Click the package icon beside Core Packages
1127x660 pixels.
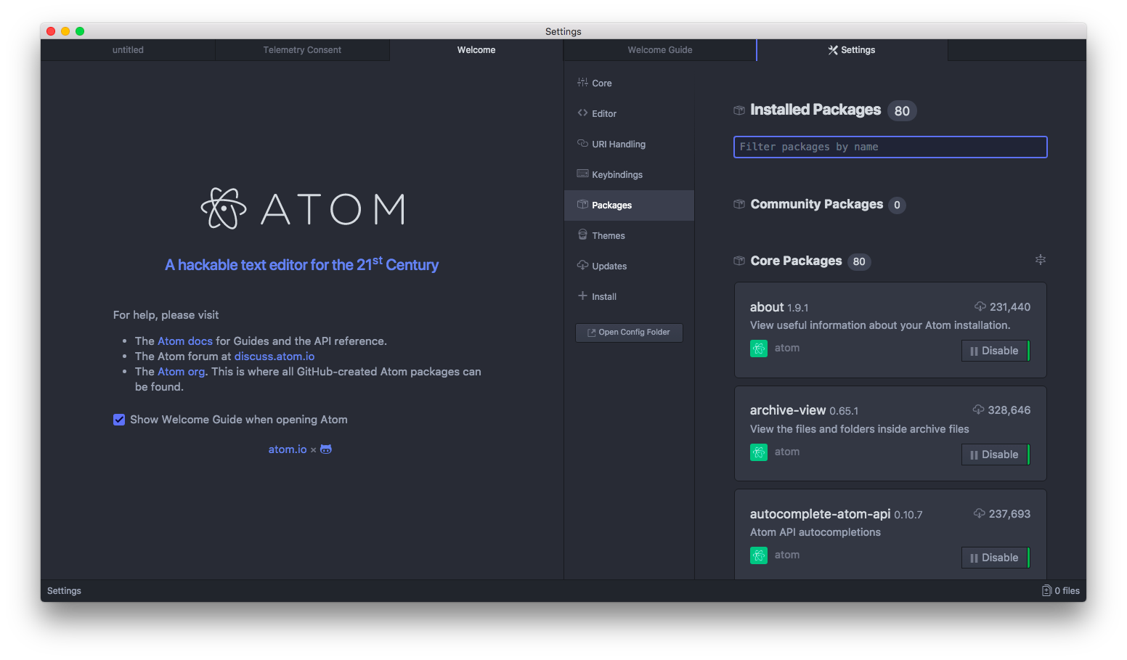[739, 261]
